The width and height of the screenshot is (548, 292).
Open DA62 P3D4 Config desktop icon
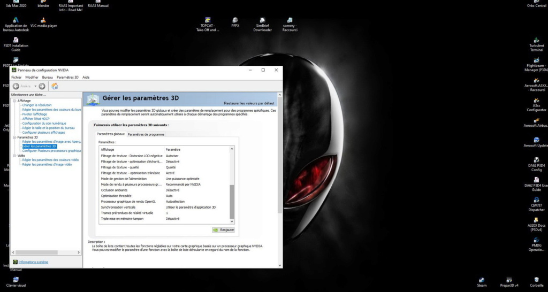(x=536, y=164)
